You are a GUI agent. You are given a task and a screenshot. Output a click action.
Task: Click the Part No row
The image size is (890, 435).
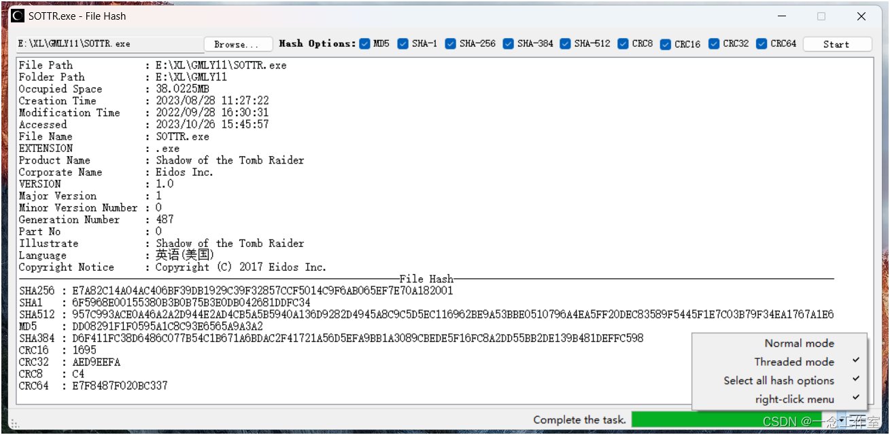[90, 231]
